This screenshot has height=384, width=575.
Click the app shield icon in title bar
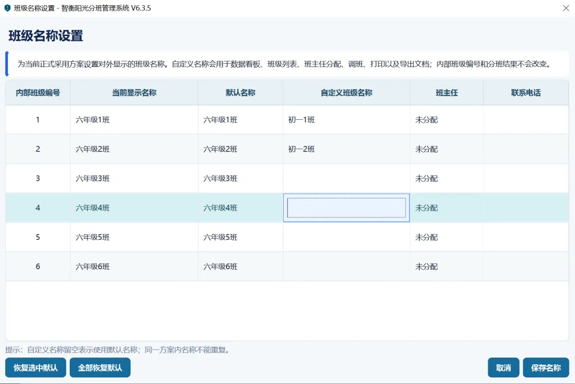(x=7, y=8)
